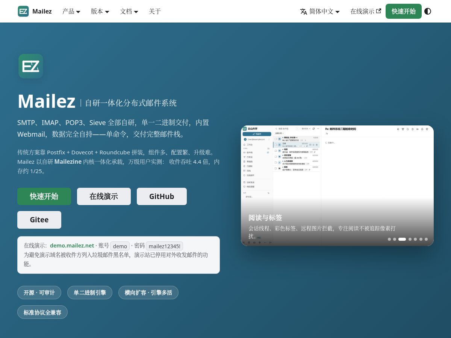Click the external-link icon beside navbar 在线演示
The width and height of the screenshot is (451, 338).
[378, 11]
